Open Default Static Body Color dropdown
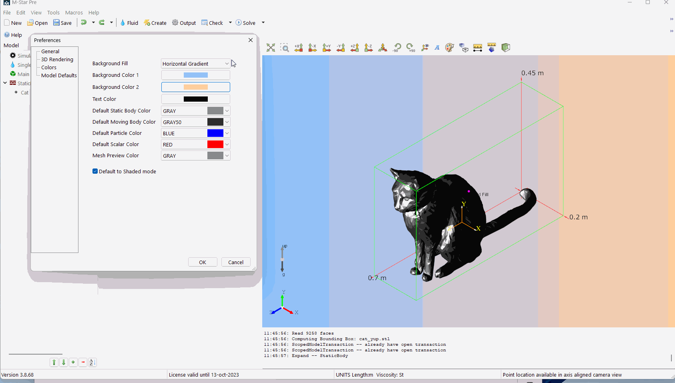This screenshot has width=675, height=383. [x=195, y=111]
